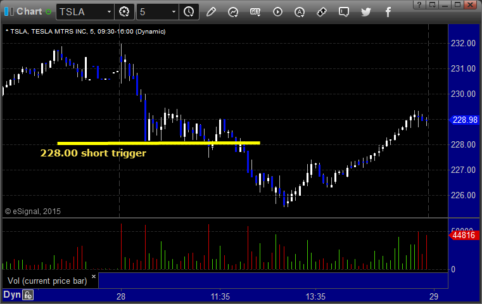Image resolution: width=482 pixels, height=304 pixels.
Task: Click the 226.00 price axis label
Action: (463, 195)
